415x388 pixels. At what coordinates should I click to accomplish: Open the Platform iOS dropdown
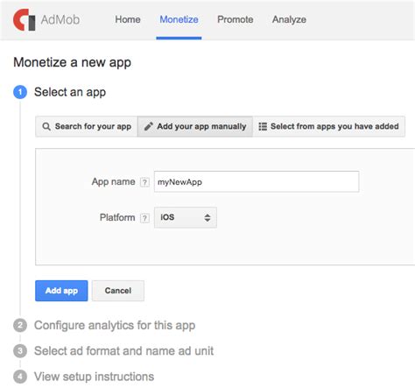coord(186,217)
